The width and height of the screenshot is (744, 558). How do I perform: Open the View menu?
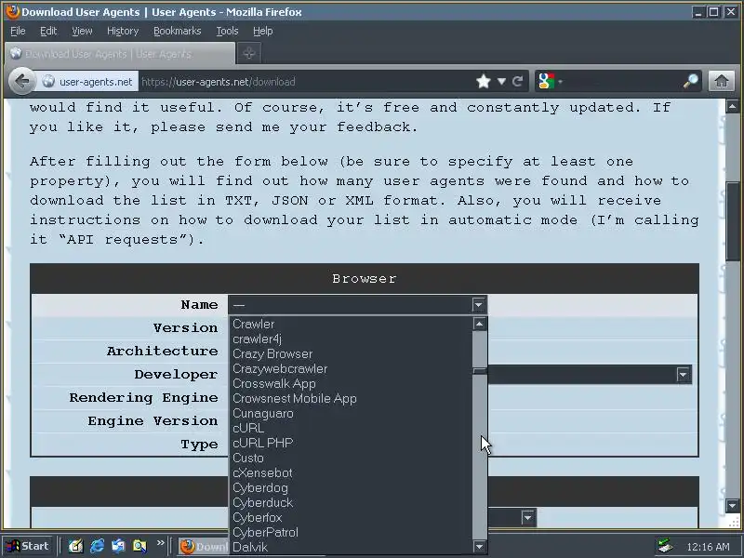pos(82,31)
